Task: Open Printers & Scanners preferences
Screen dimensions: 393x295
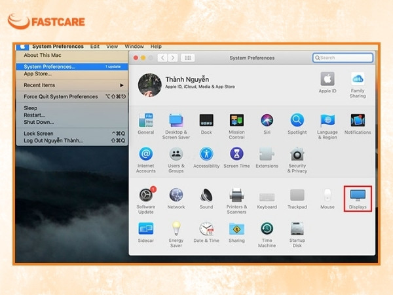Action: point(236,201)
